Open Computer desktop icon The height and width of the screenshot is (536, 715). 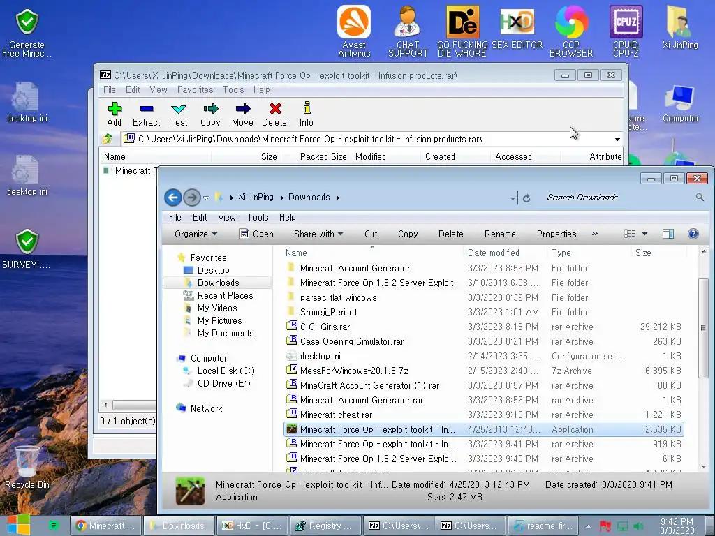tap(680, 104)
